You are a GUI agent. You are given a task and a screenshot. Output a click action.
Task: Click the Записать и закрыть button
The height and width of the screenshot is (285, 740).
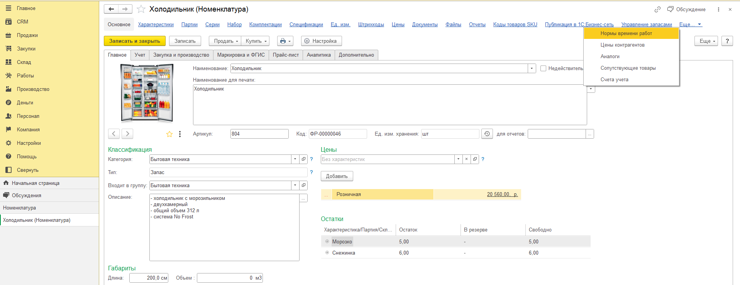point(135,41)
